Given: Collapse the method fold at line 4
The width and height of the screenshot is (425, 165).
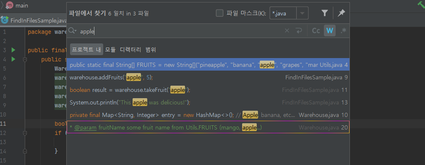Looking at the screenshot, I should [25, 59].
